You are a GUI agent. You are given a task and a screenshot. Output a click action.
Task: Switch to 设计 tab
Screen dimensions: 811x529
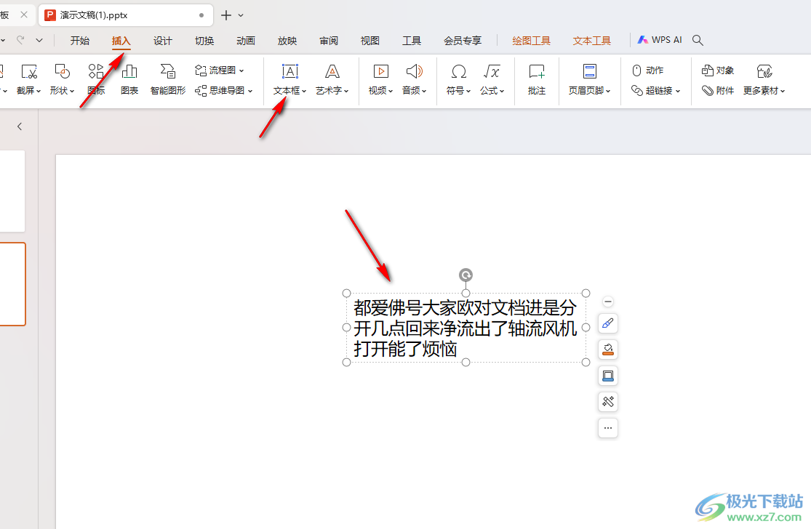pyautogui.click(x=162, y=40)
